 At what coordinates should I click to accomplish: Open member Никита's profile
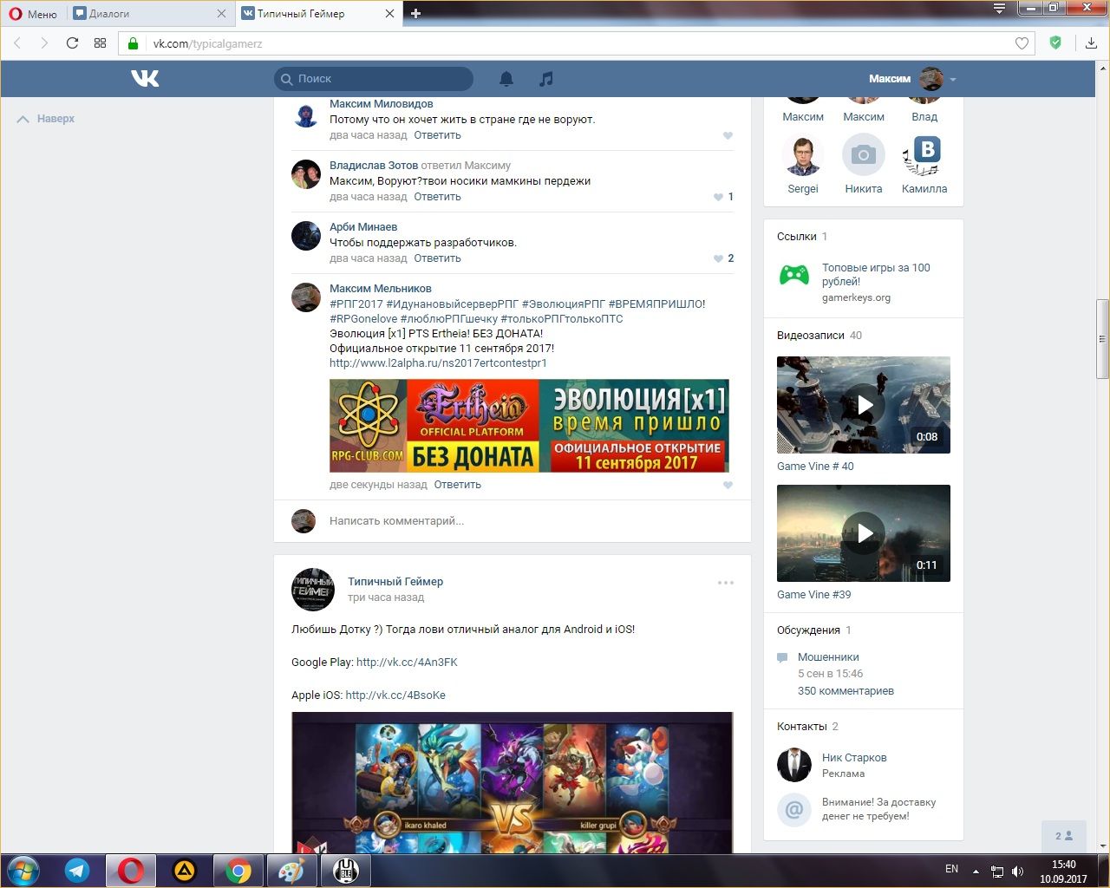coord(864,164)
